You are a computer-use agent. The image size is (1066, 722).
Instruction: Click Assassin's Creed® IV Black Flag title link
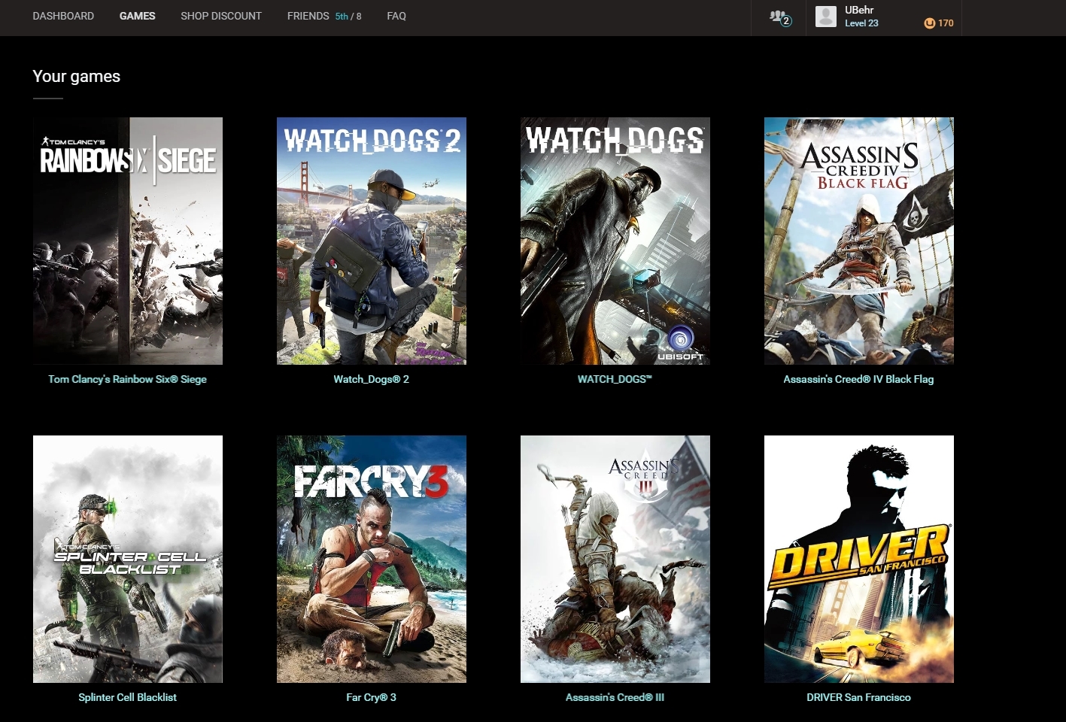point(858,379)
